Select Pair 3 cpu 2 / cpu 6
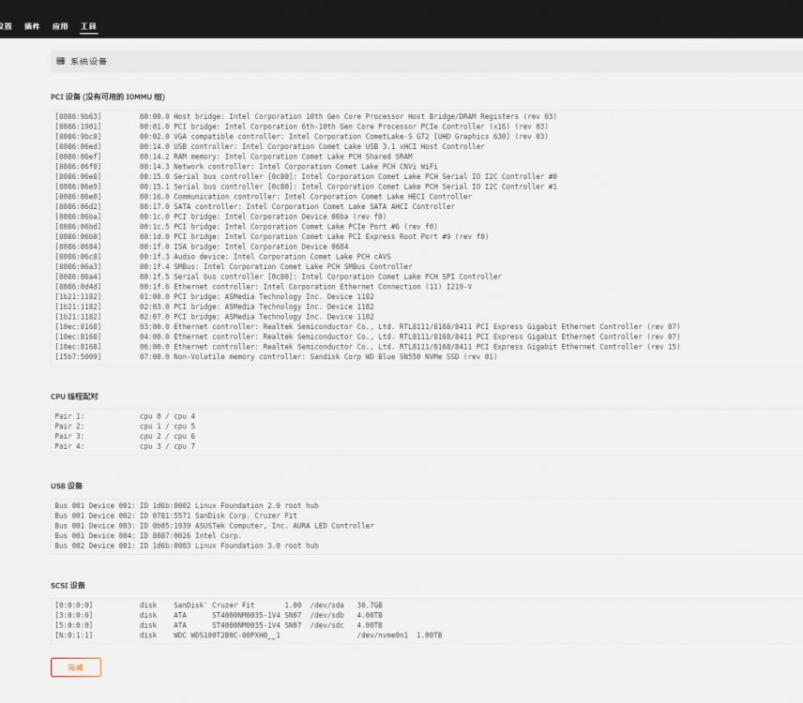This screenshot has height=703, width=803. pyautogui.click(x=125, y=436)
